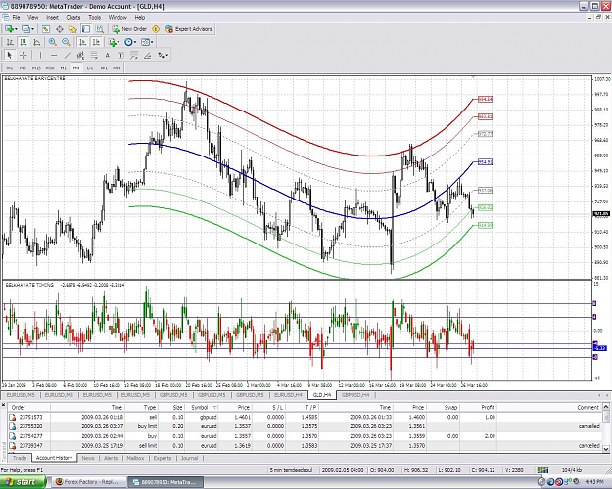Open the periodicity clock dropdown
The height and width of the screenshot is (489, 612).
(x=130, y=42)
